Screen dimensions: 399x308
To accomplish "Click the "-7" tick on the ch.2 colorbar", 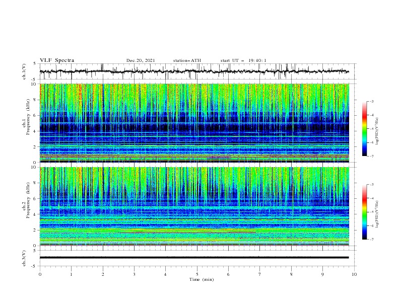I will point(372,239).
